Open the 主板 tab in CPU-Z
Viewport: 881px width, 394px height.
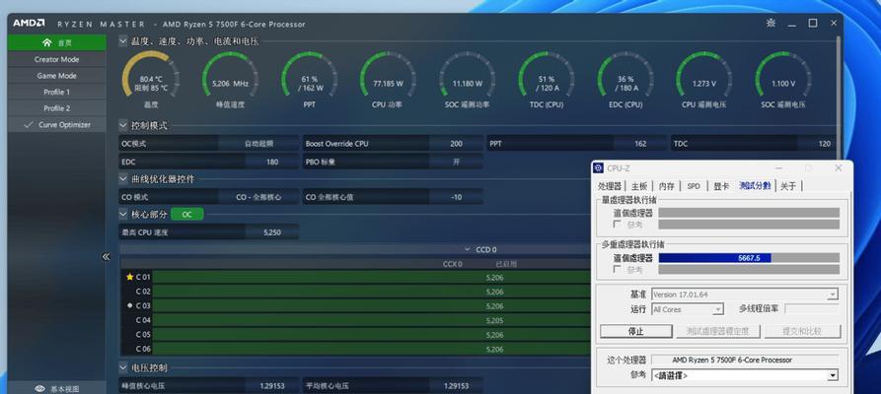click(x=639, y=186)
